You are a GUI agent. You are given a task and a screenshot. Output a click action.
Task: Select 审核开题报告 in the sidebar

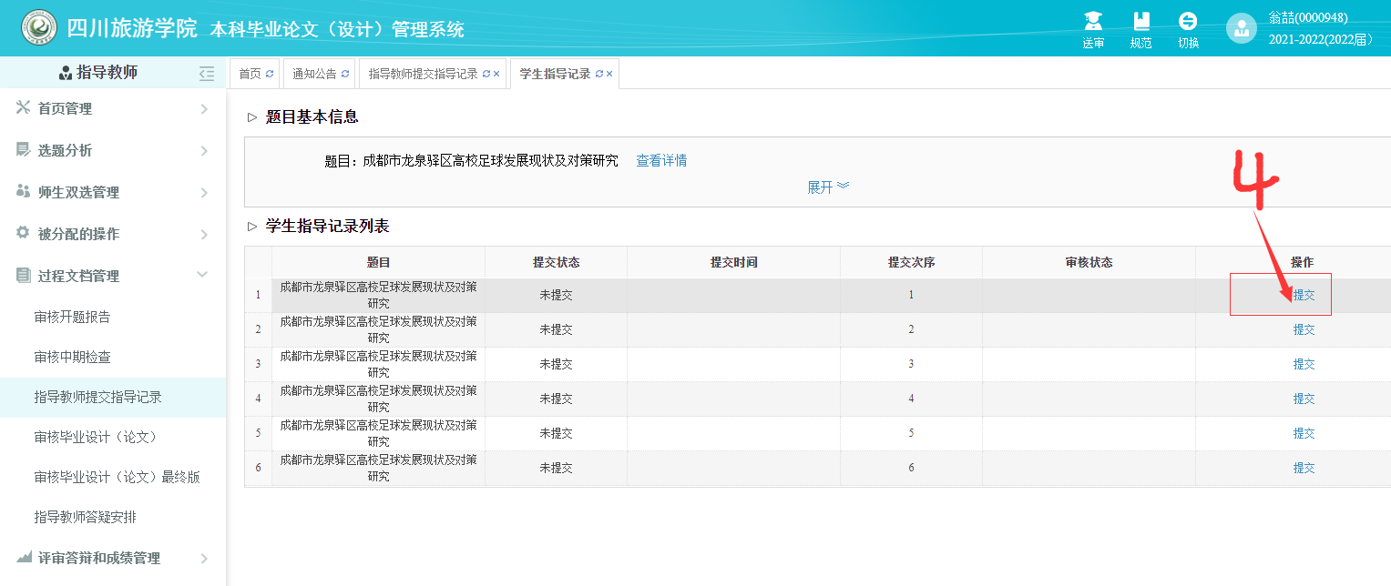(x=73, y=317)
